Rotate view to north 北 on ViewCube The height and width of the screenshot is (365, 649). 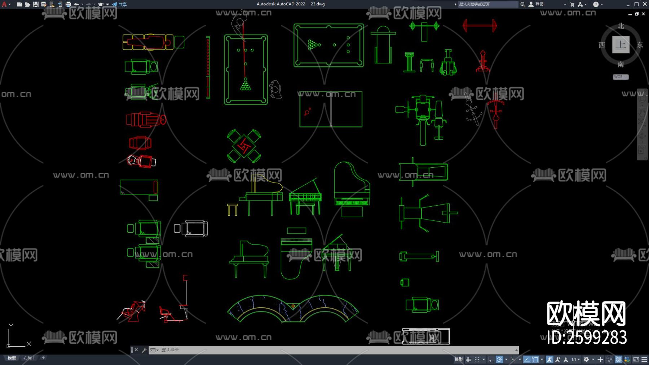pyautogui.click(x=621, y=26)
